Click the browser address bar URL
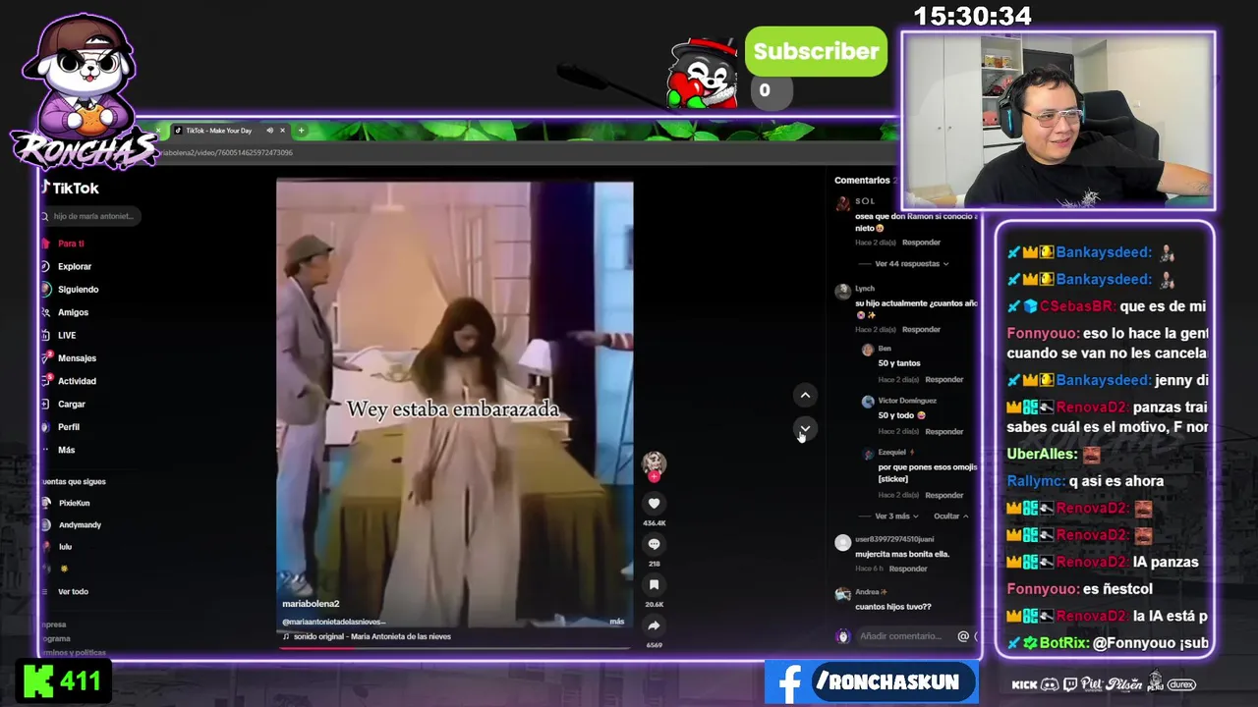The height and width of the screenshot is (707, 1258). click(226, 153)
